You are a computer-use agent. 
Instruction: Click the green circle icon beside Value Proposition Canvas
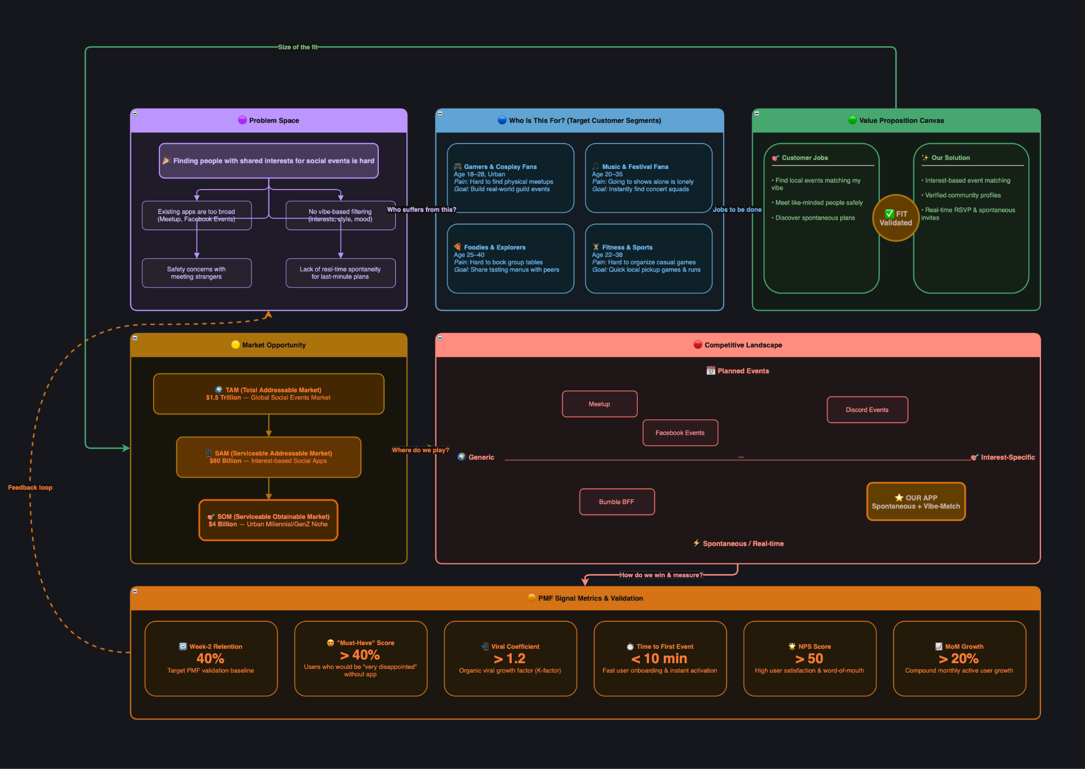852,120
